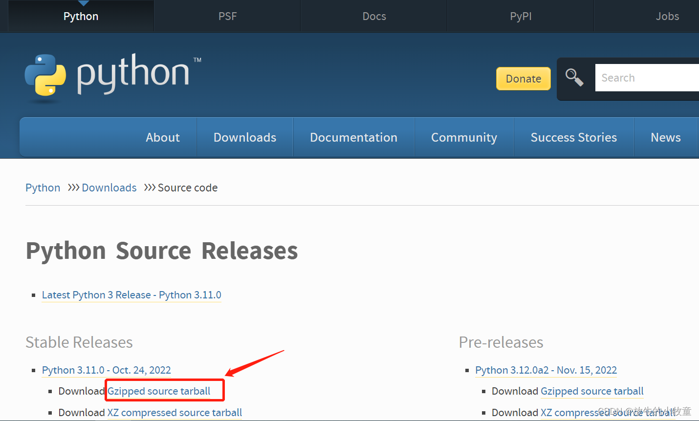The height and width of the screenshot is (421, 699).
Task: Open the Success Stories menu
Action: pyautogui.click(x=573, y=137)
